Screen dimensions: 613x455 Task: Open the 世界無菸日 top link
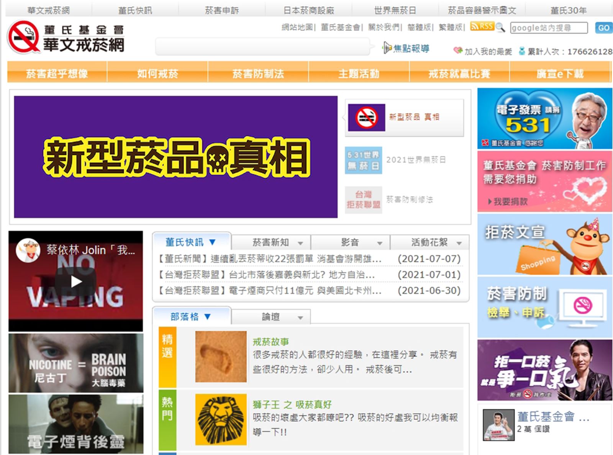coord(395,10)
